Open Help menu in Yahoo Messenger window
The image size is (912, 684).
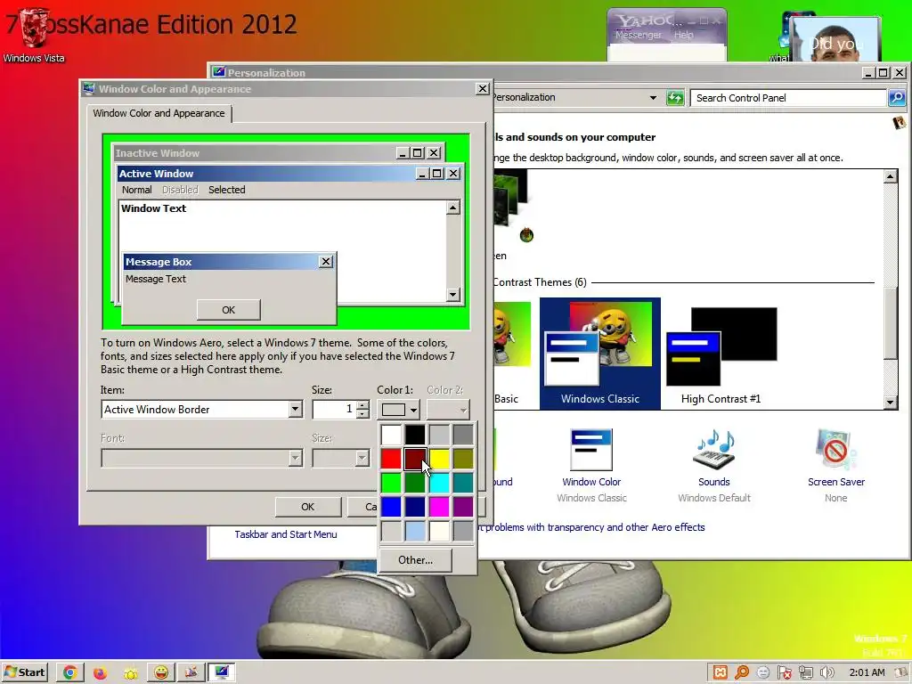(683, 35)
